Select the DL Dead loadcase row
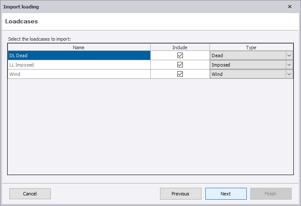The image size is (301, 206). point(79,56)
